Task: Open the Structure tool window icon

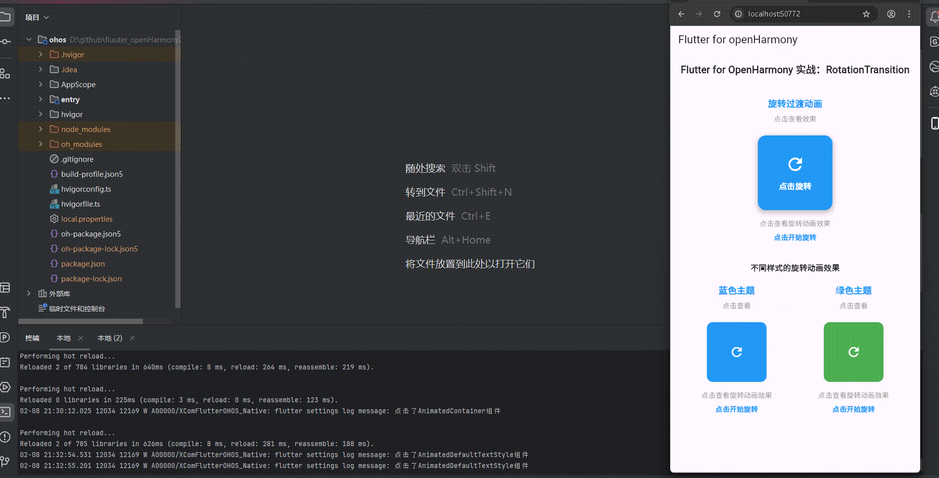Action: click(5, 74)
